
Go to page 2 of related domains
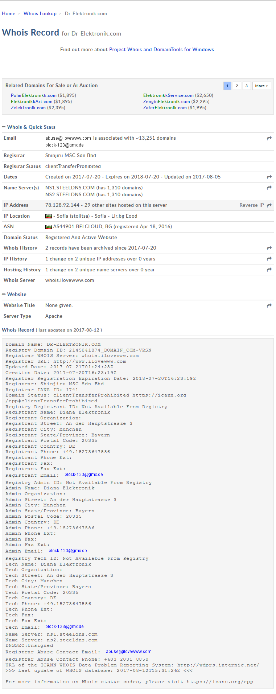[x=237, y=86]
